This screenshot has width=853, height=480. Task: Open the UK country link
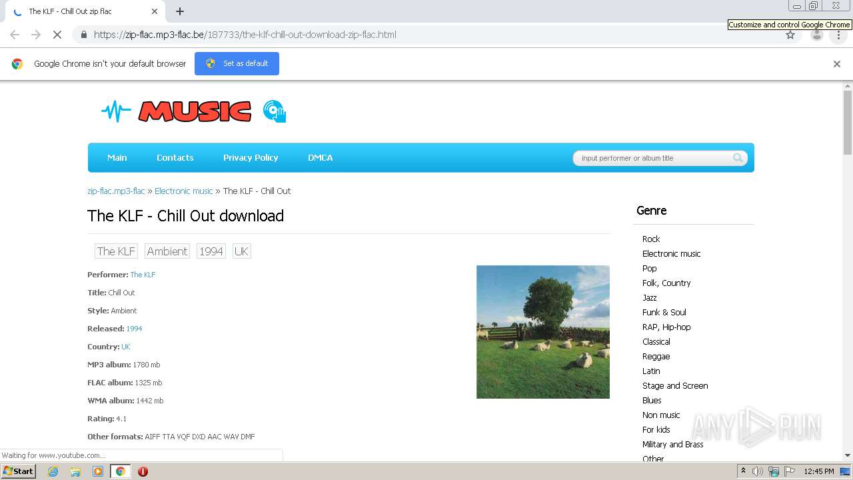(x=126, y=347)
